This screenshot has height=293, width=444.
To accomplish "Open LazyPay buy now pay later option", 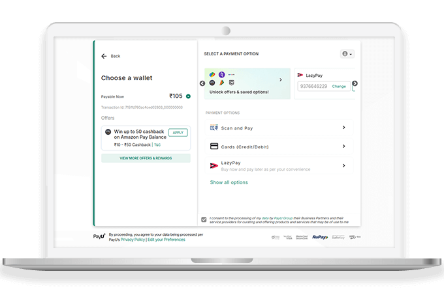I will point(279,165).
